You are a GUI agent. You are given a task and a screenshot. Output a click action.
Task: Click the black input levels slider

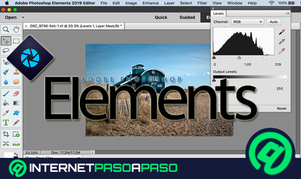[x=214, y=58]
